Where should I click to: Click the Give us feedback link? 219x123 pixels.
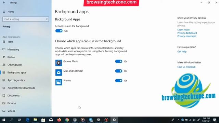point(186,67)
